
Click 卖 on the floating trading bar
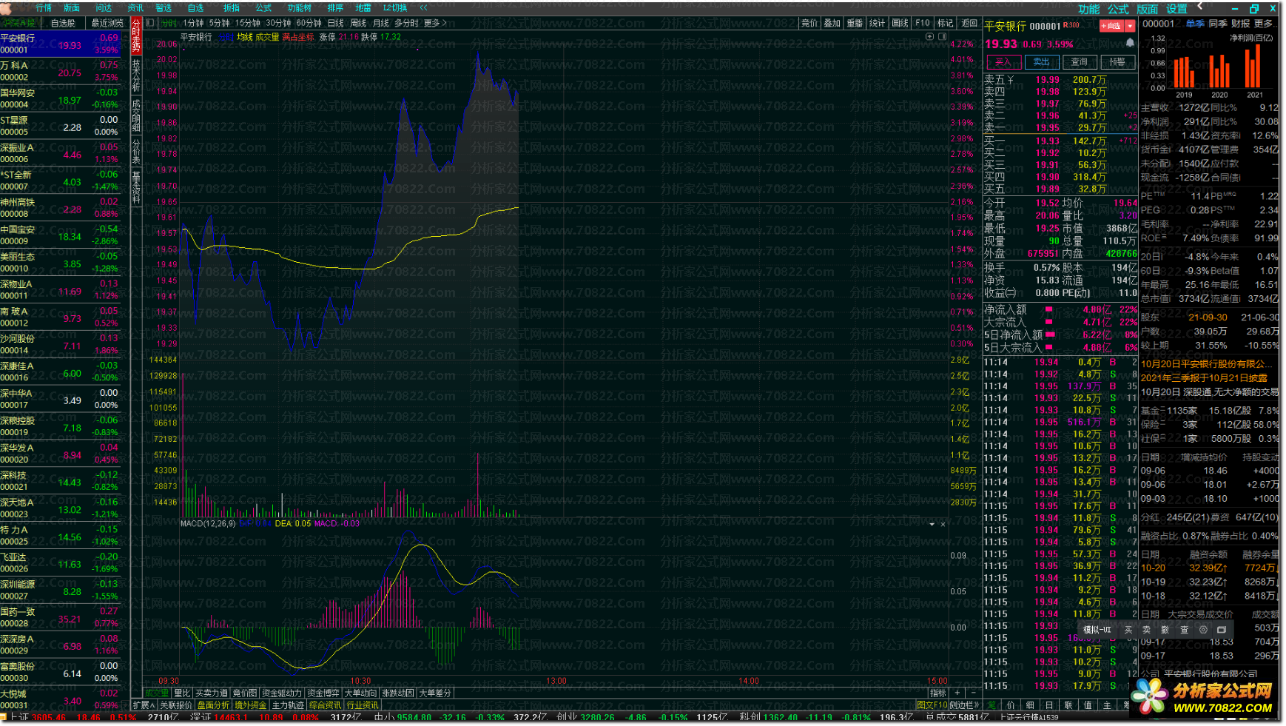tap(1147, 630)
